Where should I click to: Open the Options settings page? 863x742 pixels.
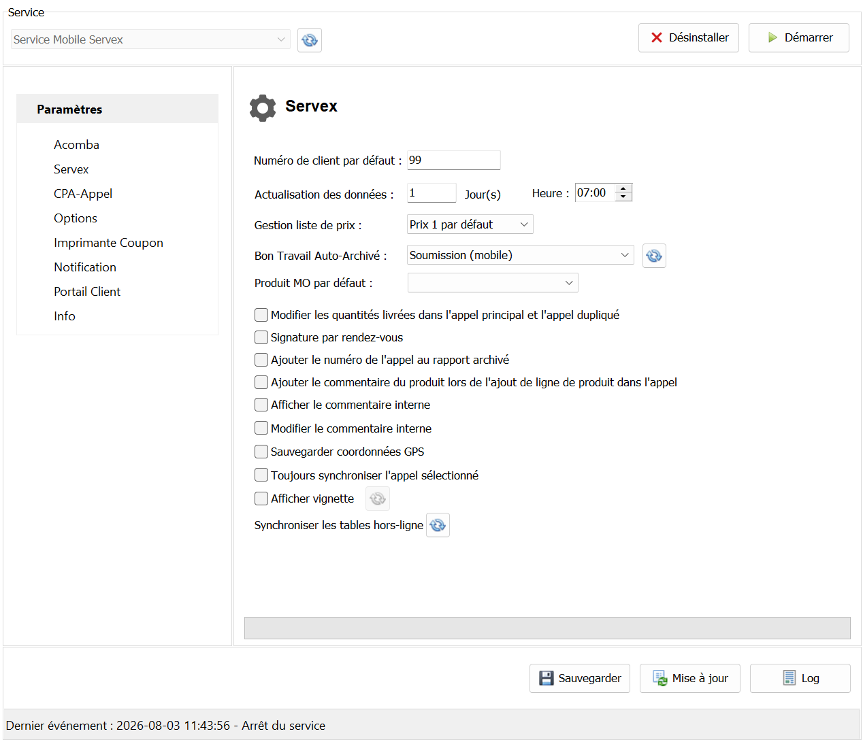click(76, 218)
